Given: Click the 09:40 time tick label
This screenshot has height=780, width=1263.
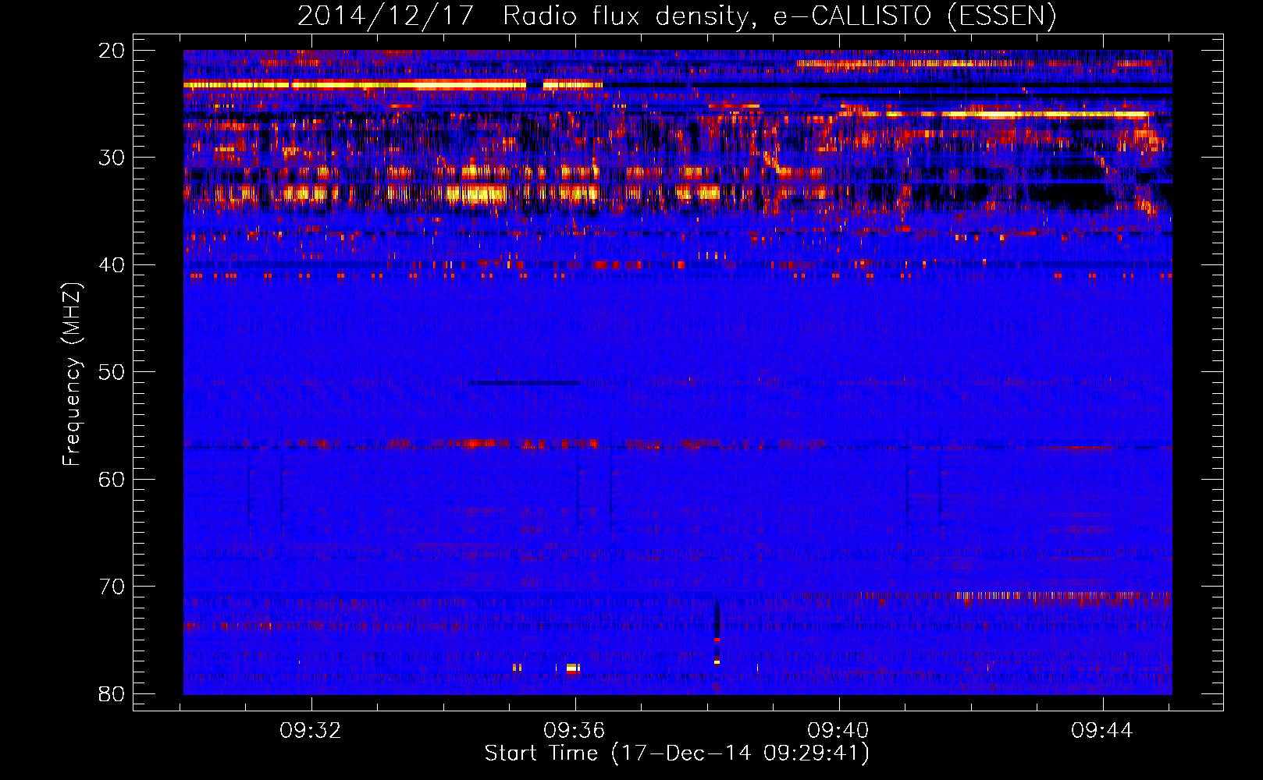Looking at the screenshot, I should pyautogui.click(x=838, y=731).
